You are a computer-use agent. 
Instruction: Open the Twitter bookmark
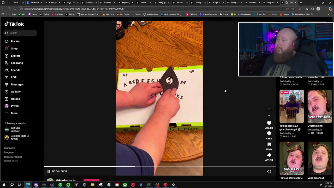click(70, 14)
